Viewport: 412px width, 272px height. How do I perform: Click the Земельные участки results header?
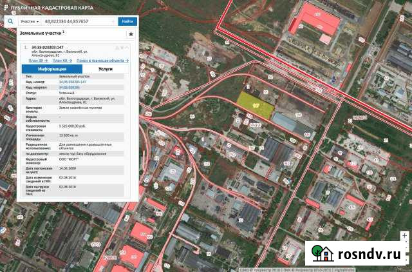tap(37, 34)
